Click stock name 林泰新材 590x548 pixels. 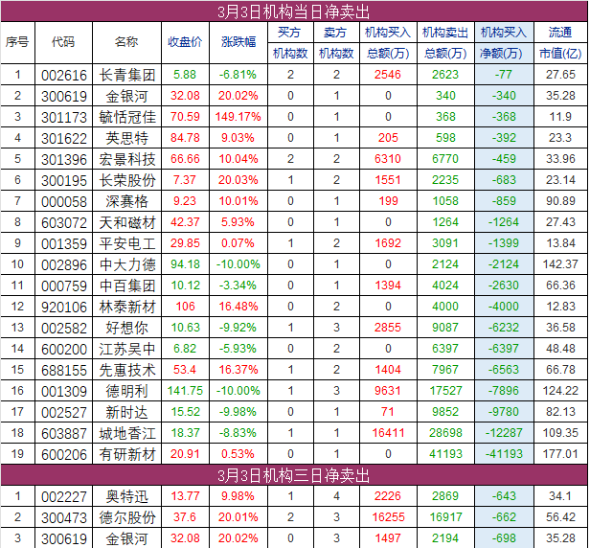coord(127,308)
